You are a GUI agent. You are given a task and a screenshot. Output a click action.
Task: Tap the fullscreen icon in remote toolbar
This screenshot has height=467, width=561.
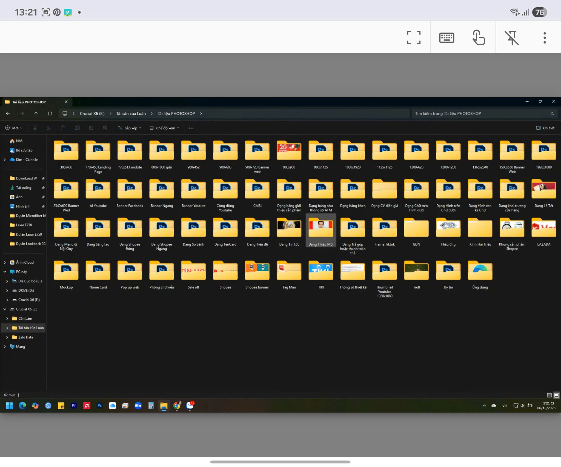click(x=414, y=38)
